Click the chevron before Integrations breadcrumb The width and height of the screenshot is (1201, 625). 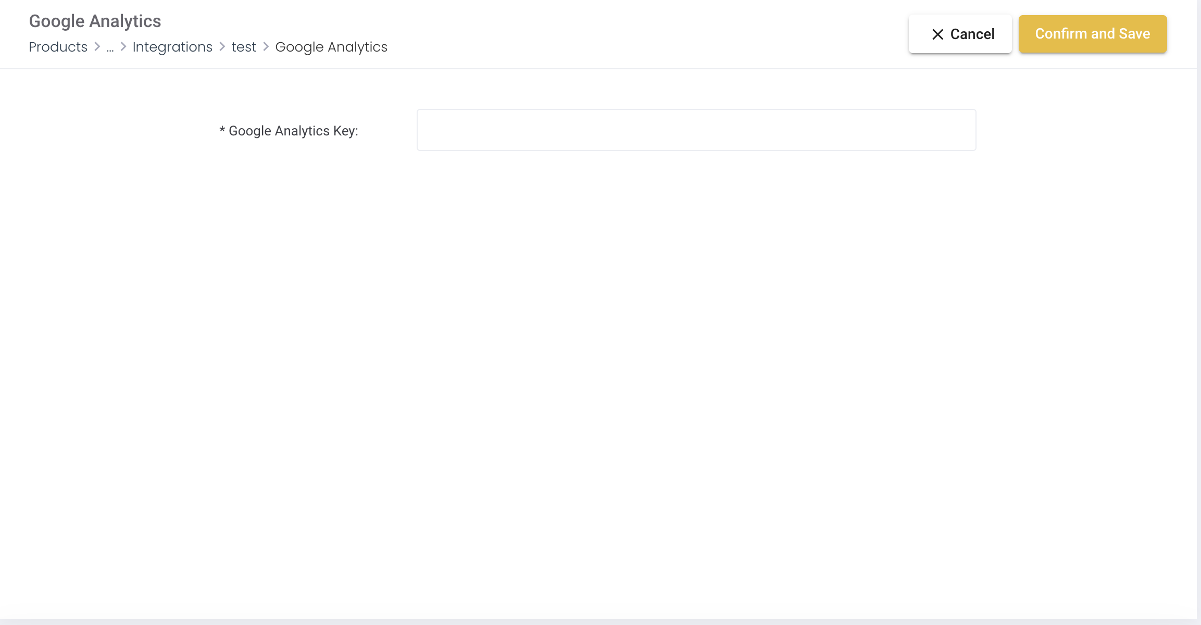[123, 47]
